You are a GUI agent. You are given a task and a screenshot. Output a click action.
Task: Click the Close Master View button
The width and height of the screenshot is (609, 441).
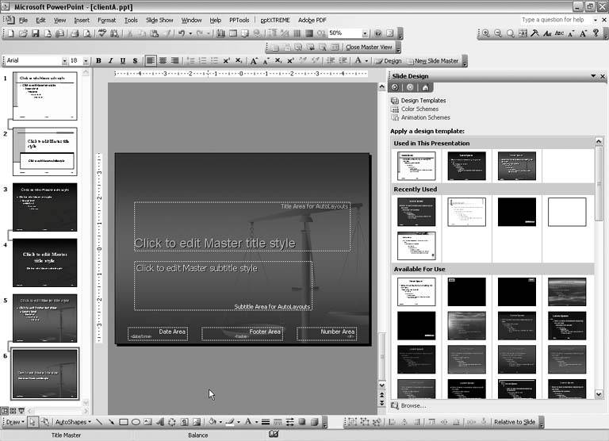click(369, 48)
